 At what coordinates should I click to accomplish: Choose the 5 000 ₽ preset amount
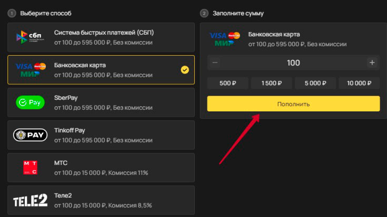coord(315,83)
